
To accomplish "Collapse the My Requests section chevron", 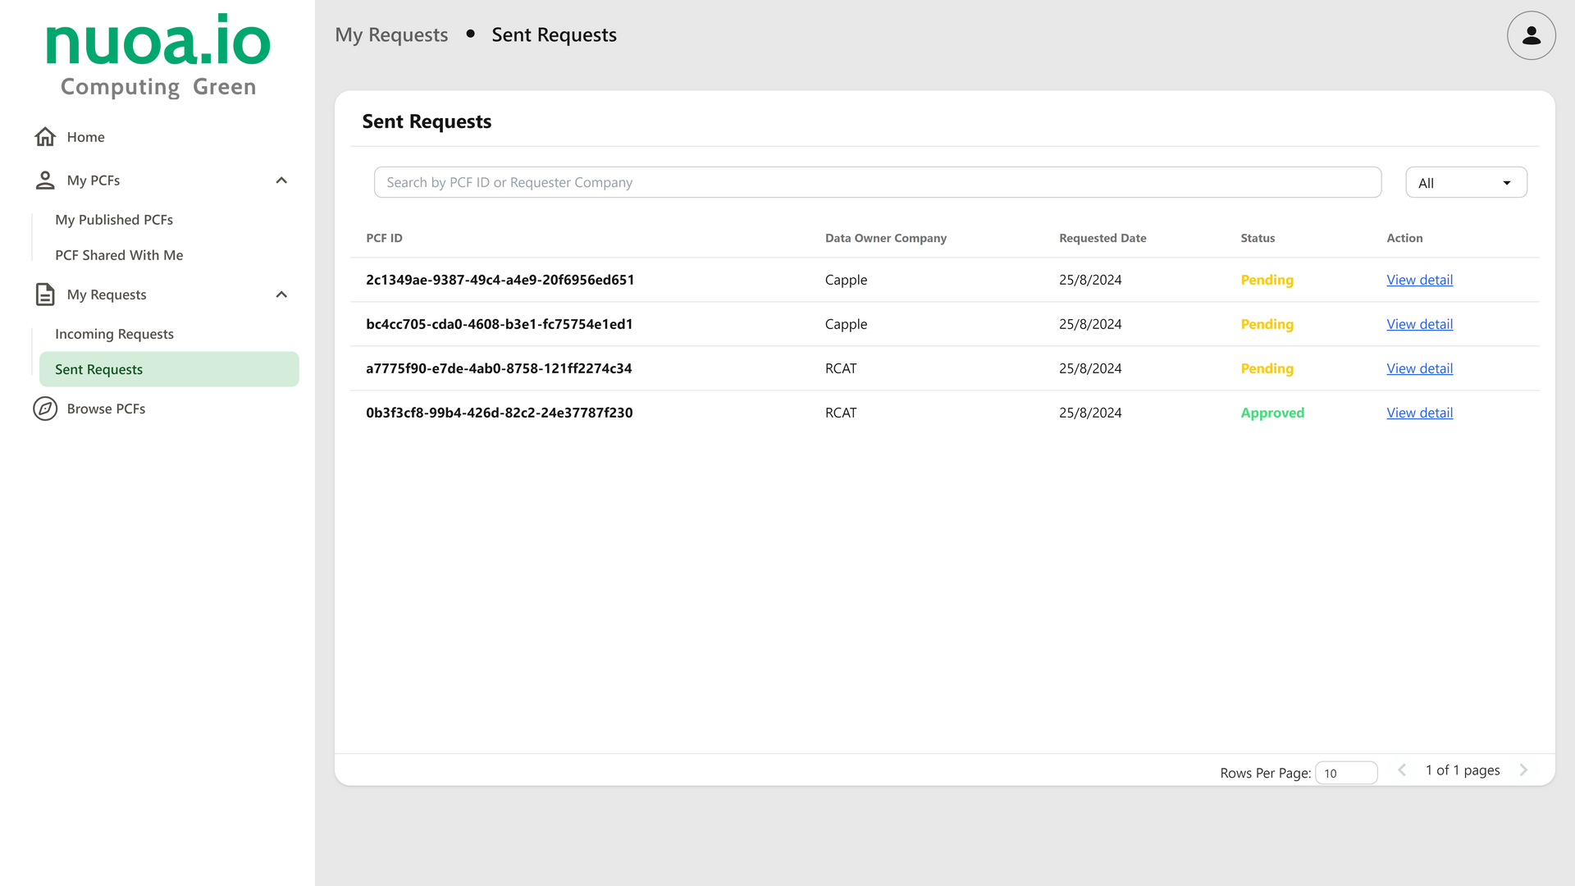I will point(281,295).
